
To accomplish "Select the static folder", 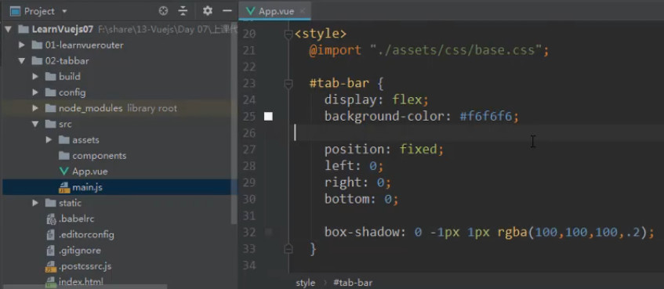I will click(70, 203).
